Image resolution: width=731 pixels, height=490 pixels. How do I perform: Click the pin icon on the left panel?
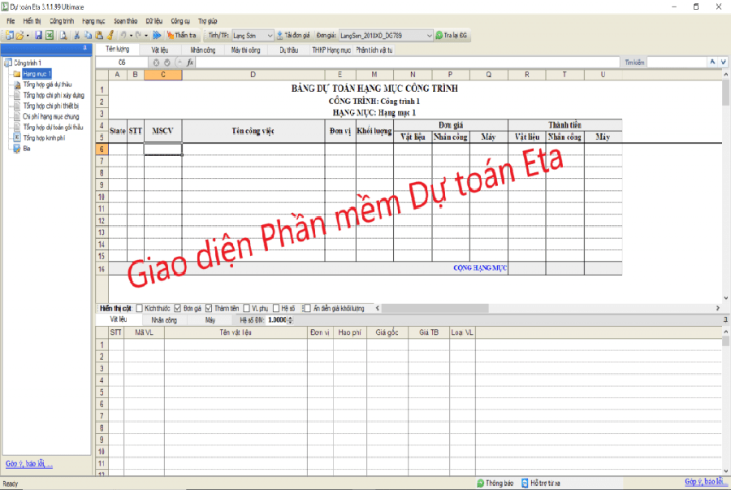coord(84,48)
